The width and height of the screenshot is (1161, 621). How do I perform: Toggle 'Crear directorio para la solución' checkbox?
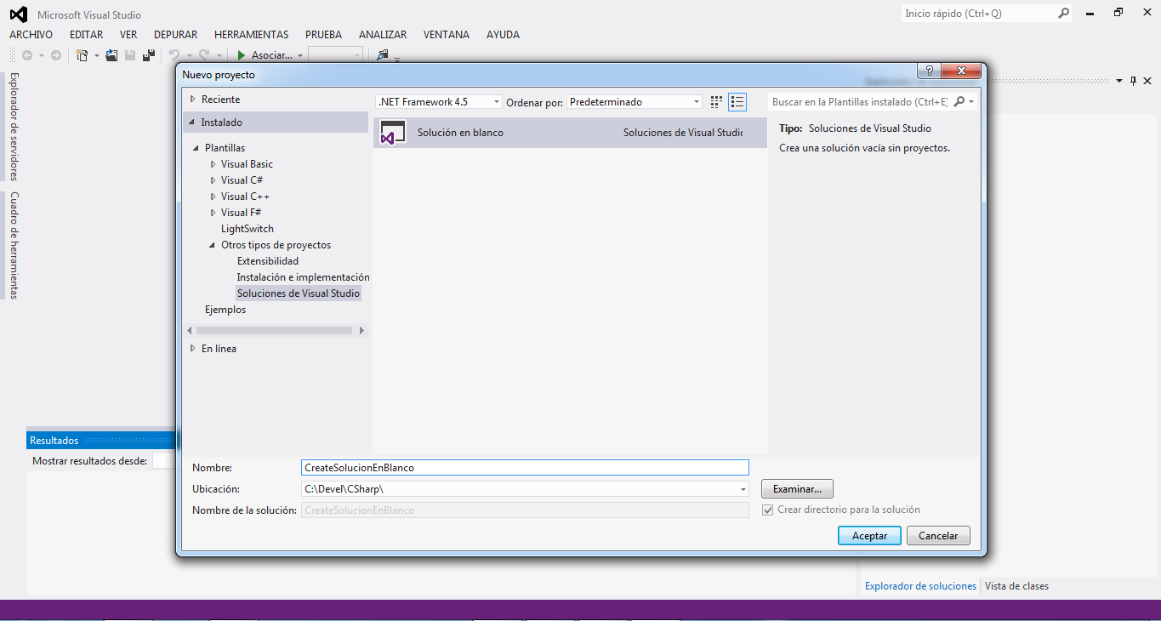click(768, 510)
